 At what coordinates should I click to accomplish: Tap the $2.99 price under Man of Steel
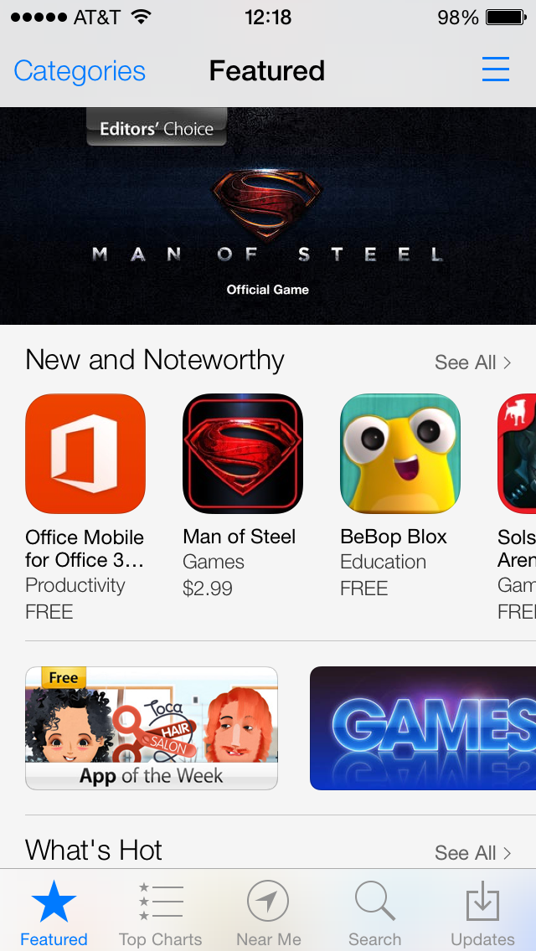(208, 589)
